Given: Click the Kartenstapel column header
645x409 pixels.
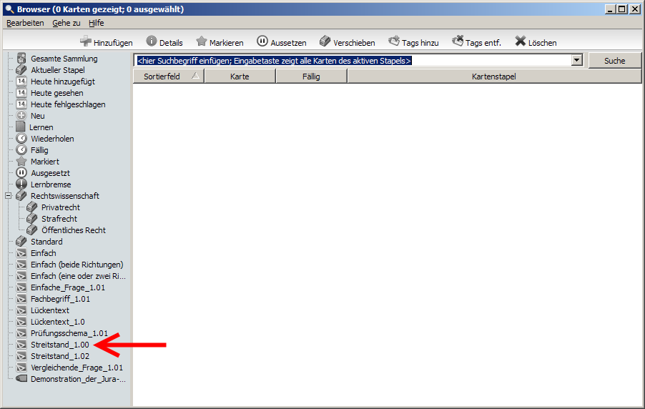Looking at the screenshot, I should (x=493, y=77).
